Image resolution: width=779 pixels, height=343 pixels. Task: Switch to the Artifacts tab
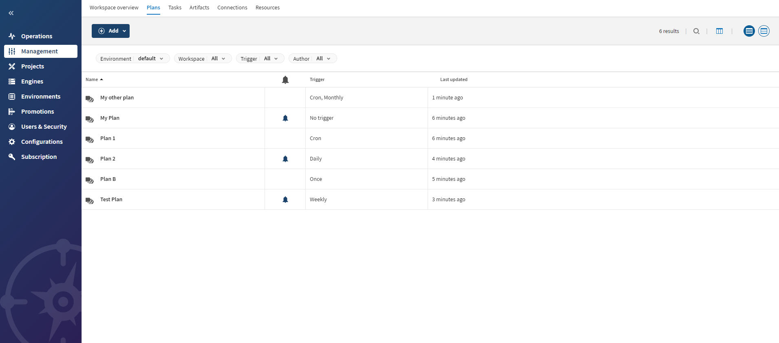[199, 8]
